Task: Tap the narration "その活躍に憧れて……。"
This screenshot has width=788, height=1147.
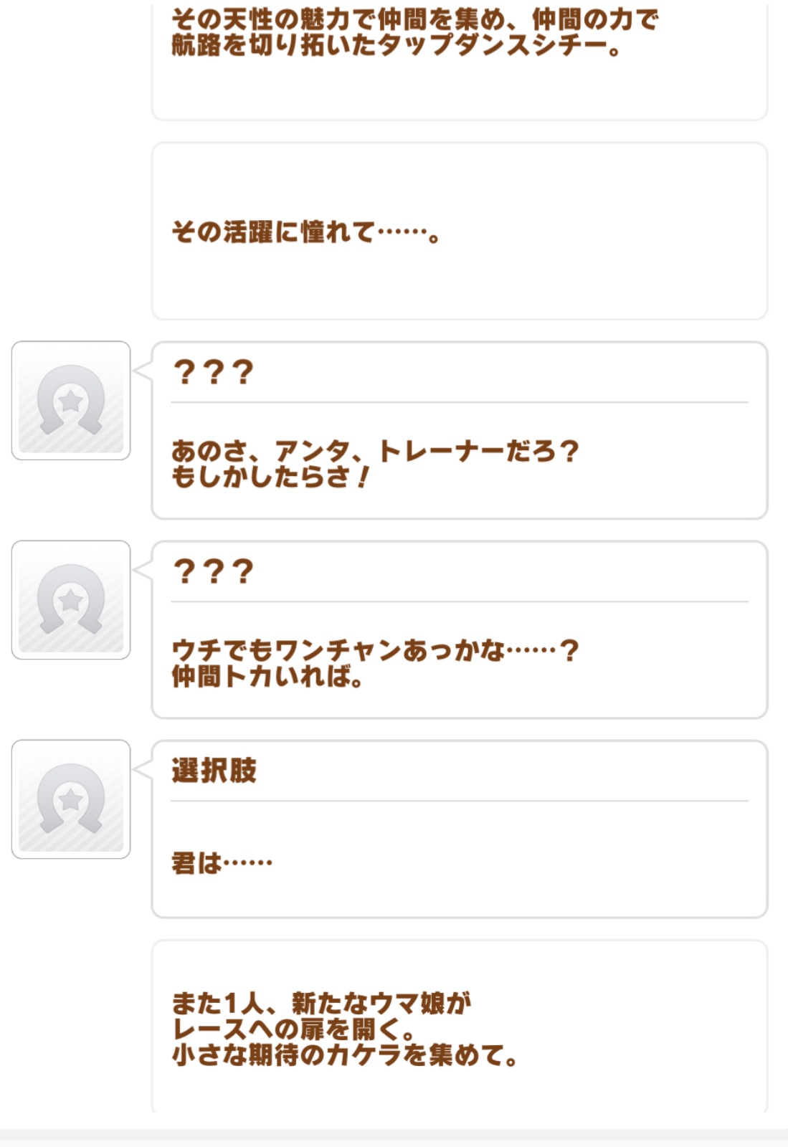Action: (305, 232)
